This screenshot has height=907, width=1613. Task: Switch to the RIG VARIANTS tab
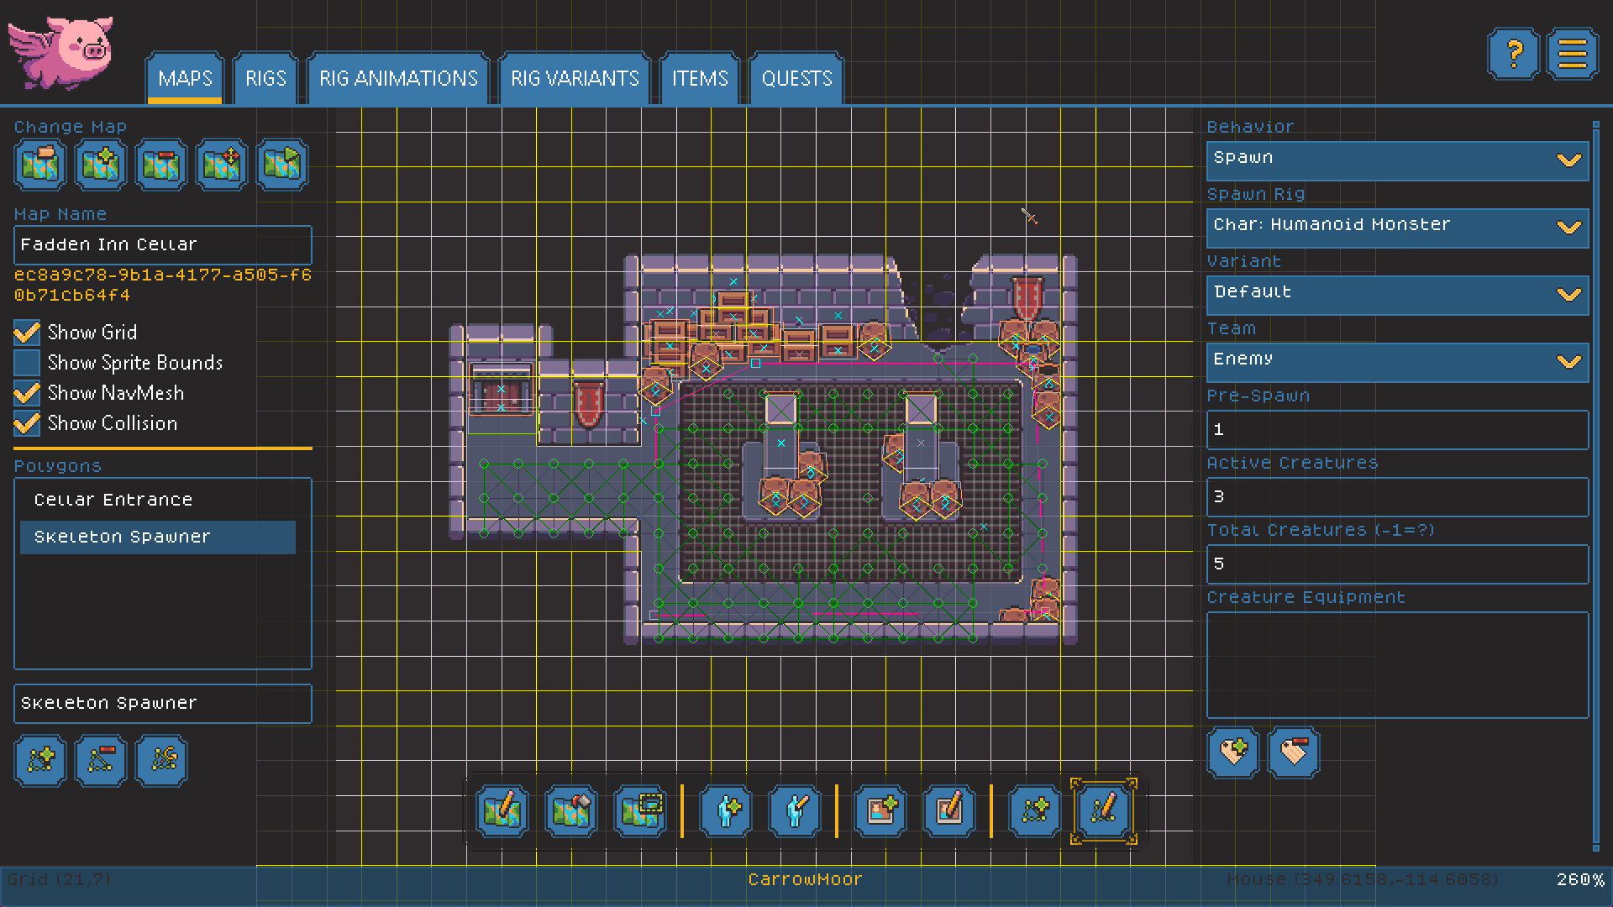[x=575, y=79]
